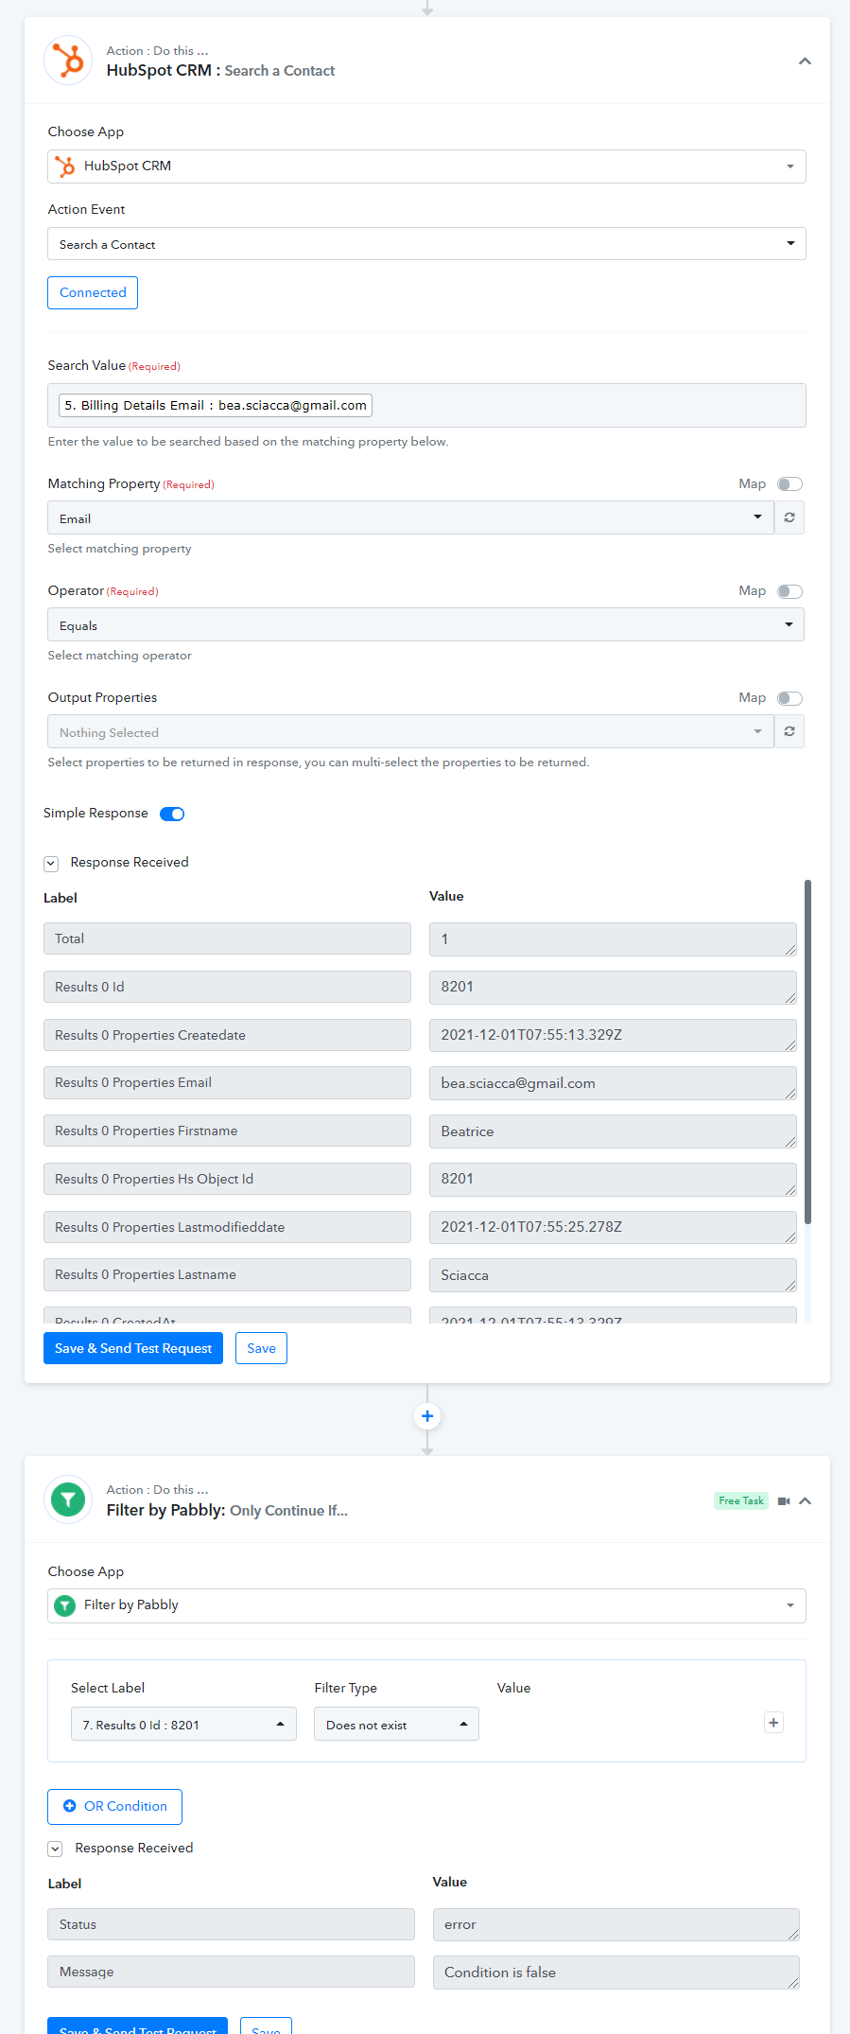
Task: Collapse the HubSpot Response Received section
Action: (x=51, y=863)
